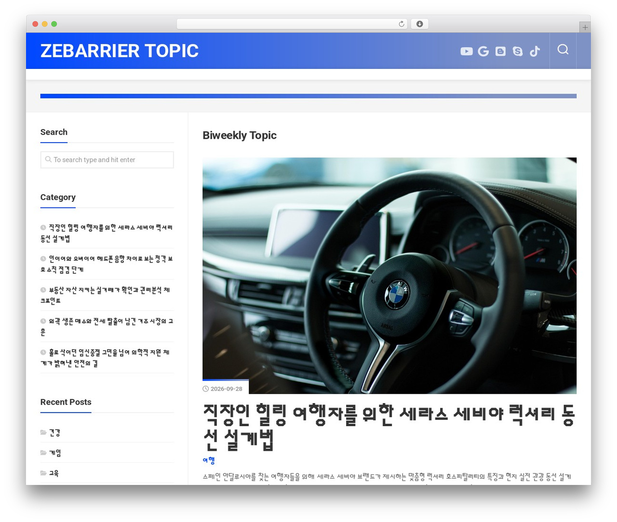This screenshot has height=522, width=617.
Task: Open the TikTok social icon in header
Action: [x=535, y=51]
